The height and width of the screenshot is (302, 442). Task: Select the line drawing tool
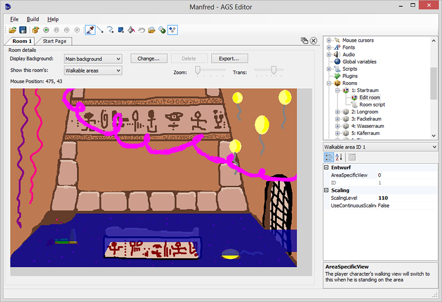pyautogui.click(x=101, y=30)
